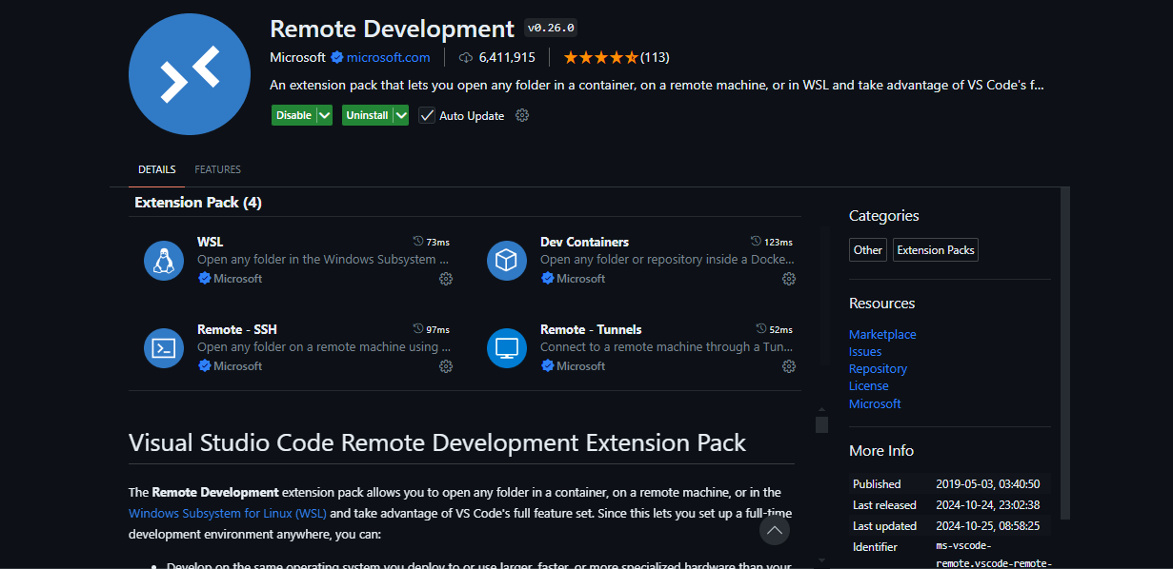The width and height of the screenshot is (1173, 569).
Task: Click the Remote - Tunnels monitor icon
Action: click(x=507, y=347)
